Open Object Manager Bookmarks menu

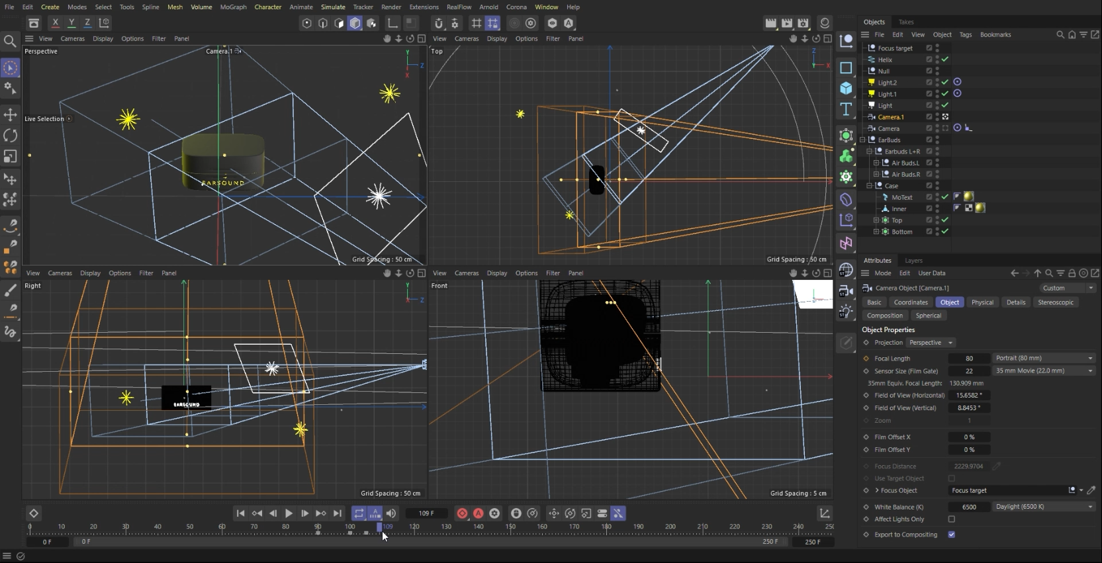995,34
